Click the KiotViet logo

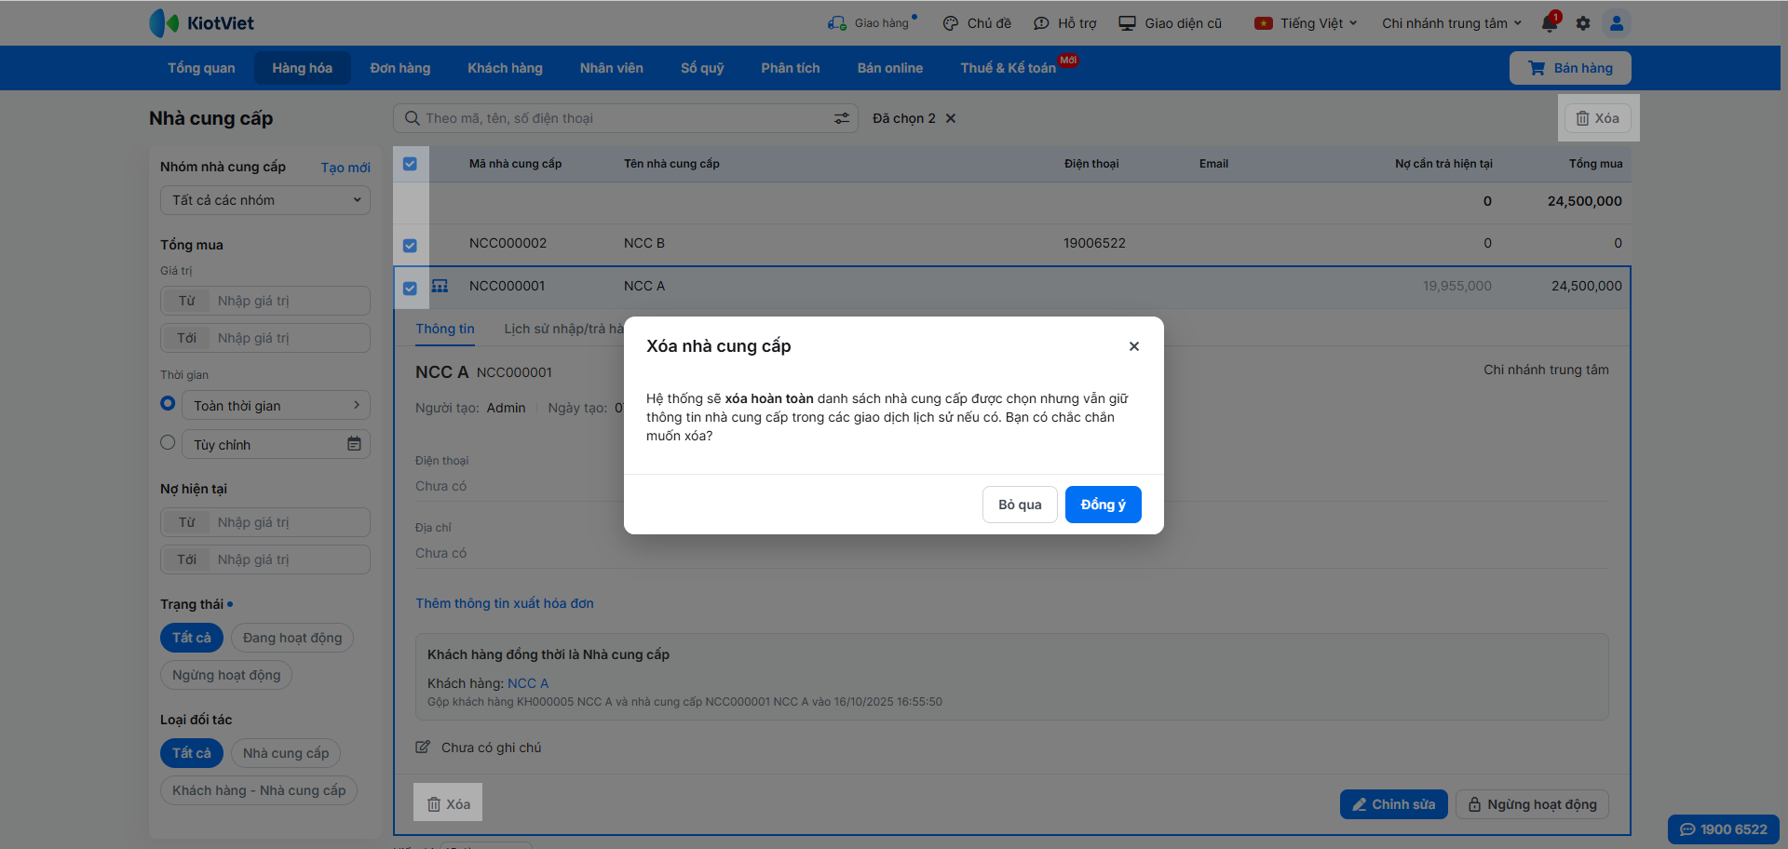click(201, 23)
